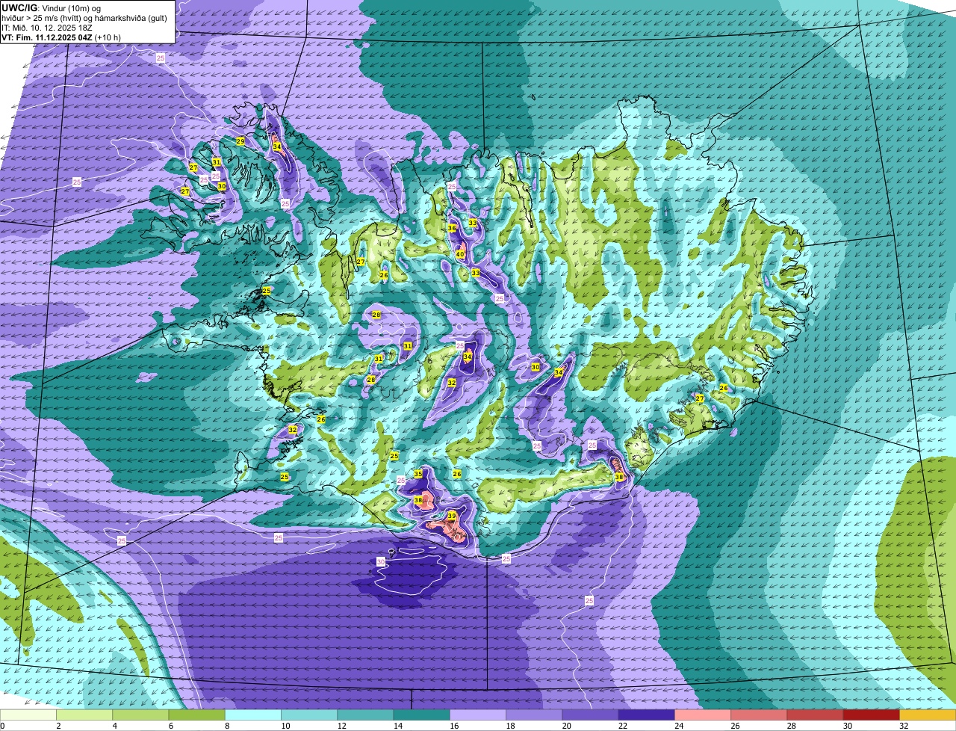Select the 8–10 m/s light cyan scale swatch

252,715
